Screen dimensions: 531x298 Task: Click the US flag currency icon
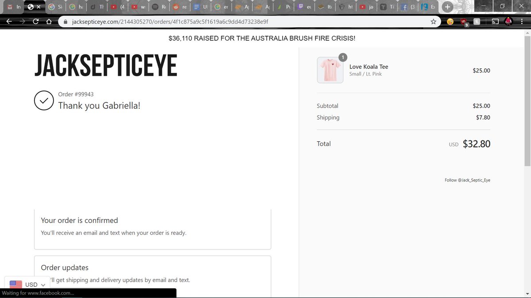coord(16,285)
